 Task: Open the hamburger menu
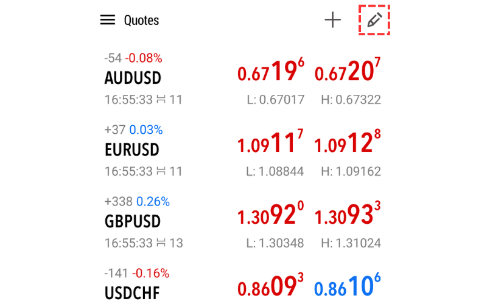coord(108,20)
